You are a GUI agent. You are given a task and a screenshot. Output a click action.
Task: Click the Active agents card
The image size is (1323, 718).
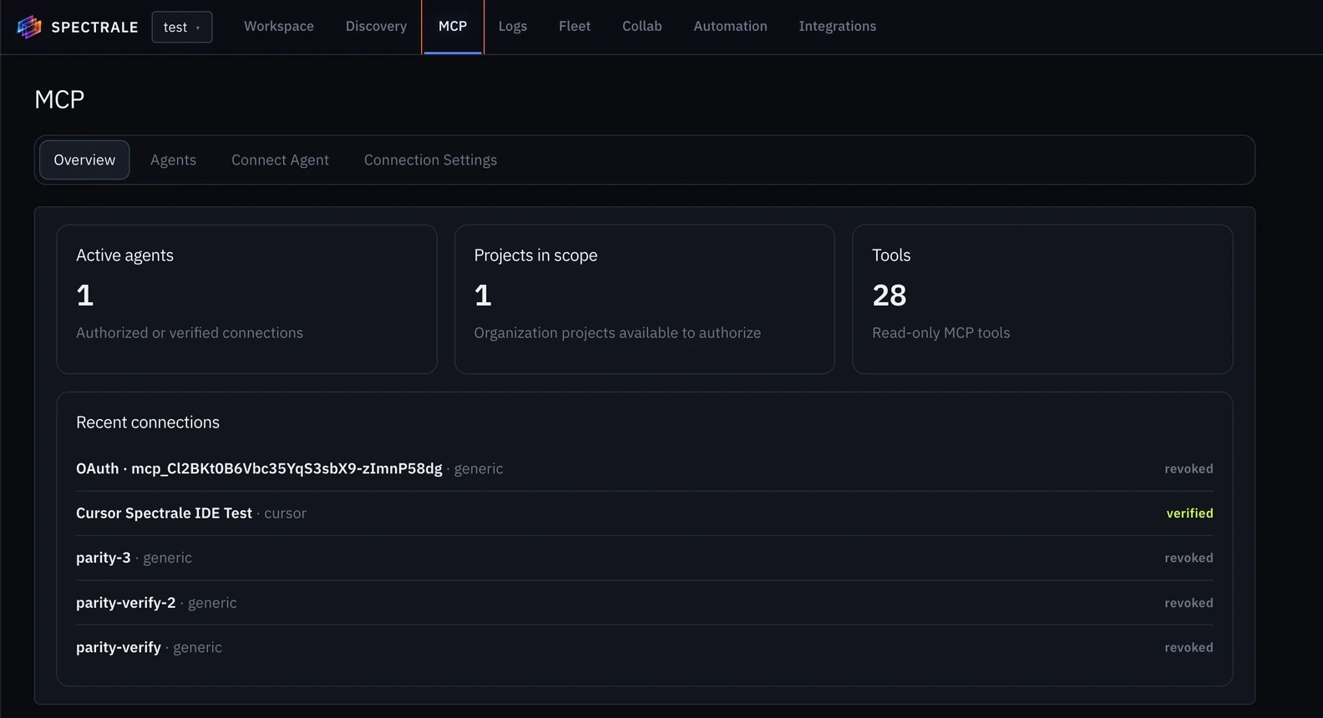[x=246, y=299]
